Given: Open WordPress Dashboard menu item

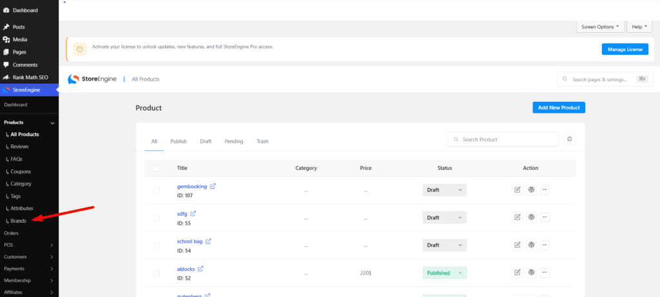Looking at the screenshot, I should [25, 10].
